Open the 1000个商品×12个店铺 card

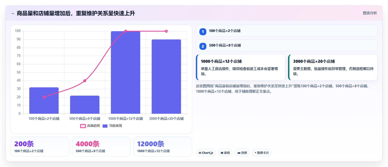[x=240, y=67]
